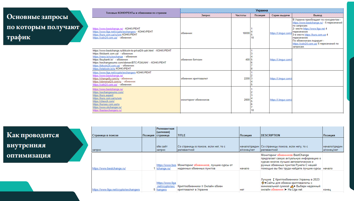Image resolution: width=354 pixels, height=201 pixels.
Task: Select the Криптообменники Онлайн обмен title cell
Action: (208, 181)
